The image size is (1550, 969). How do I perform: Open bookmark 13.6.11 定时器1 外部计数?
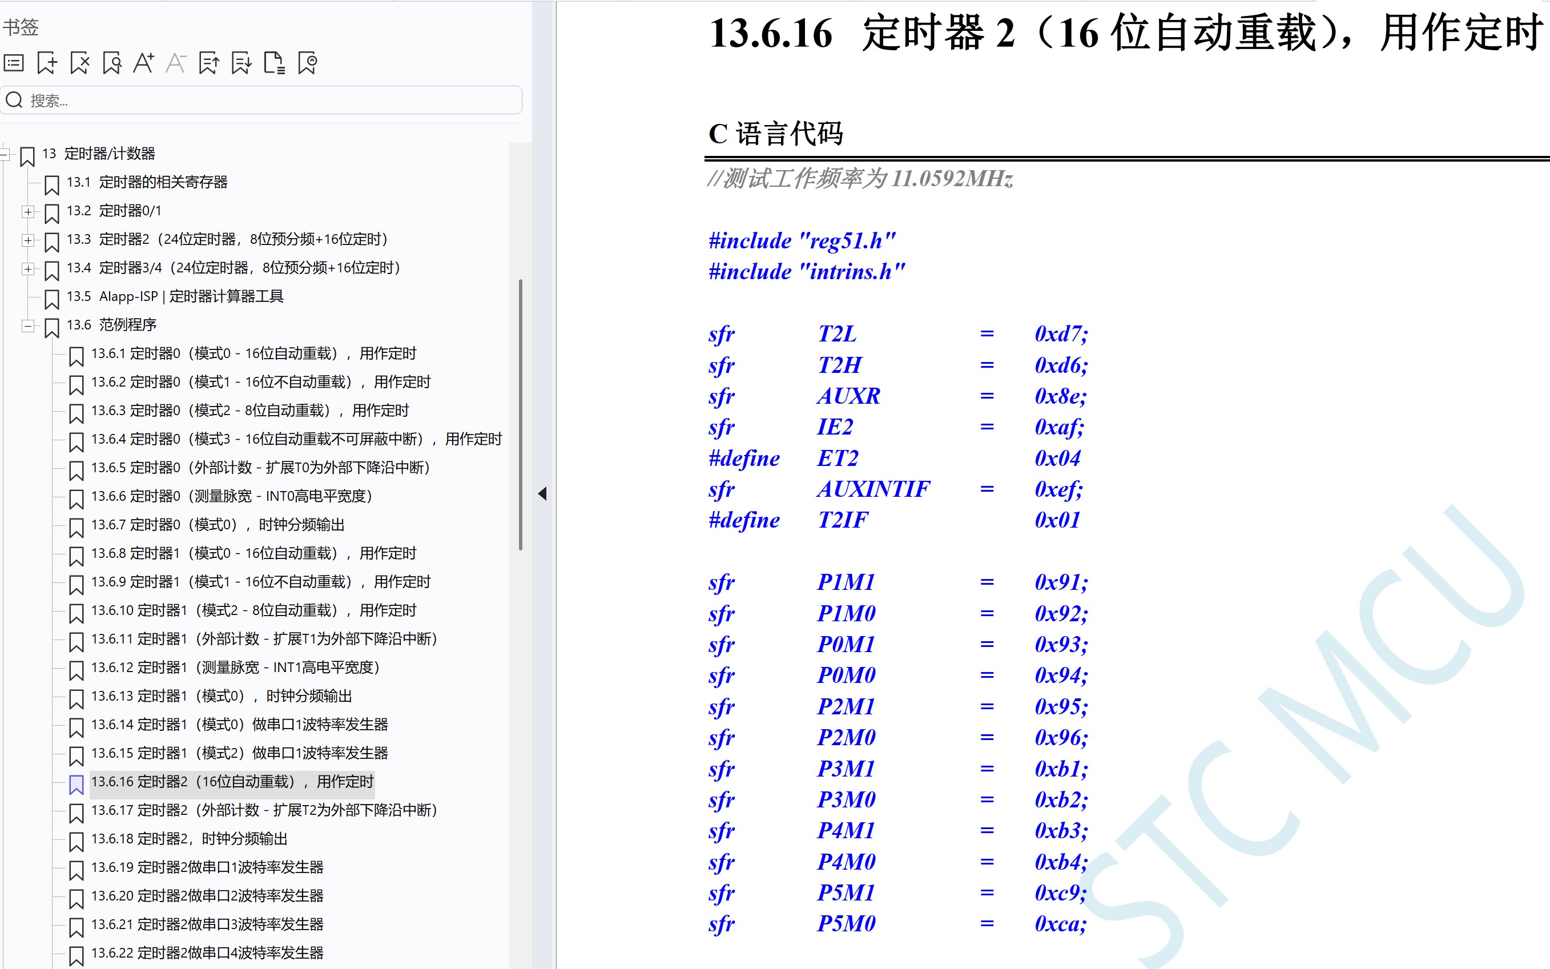click(x=265, y=639)
